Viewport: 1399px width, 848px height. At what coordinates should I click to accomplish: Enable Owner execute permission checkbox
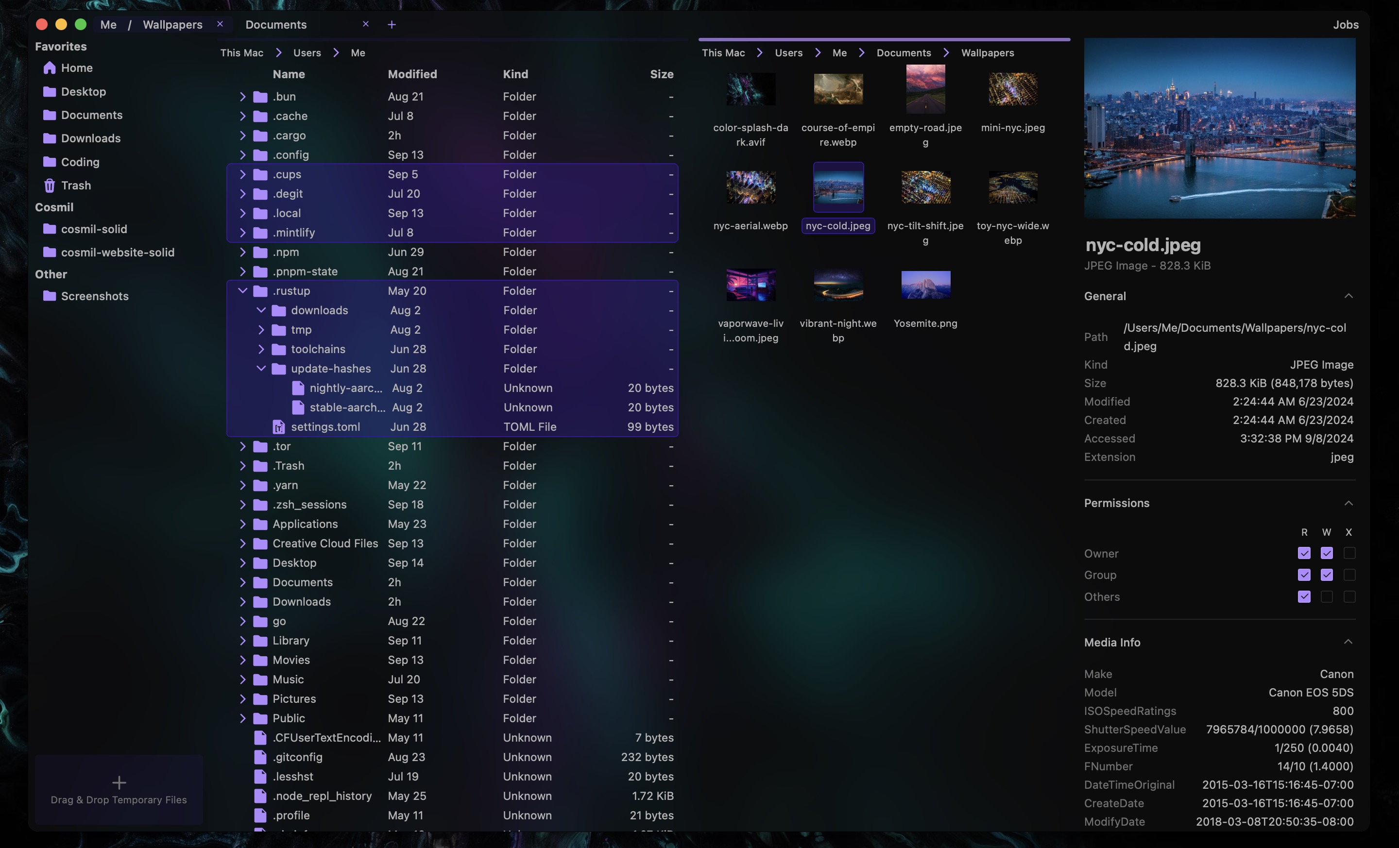pyautogui.click(x=1349, y=553)
